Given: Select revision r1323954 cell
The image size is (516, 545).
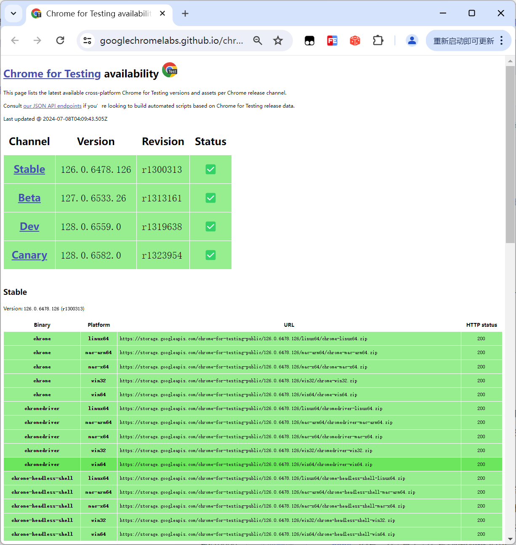Looking at the screenshot, I should (x=163, y=255).
